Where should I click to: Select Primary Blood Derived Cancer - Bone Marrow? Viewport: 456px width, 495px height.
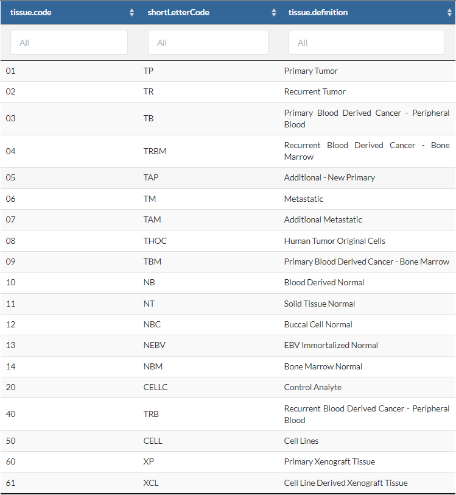[x=367, y=262]
